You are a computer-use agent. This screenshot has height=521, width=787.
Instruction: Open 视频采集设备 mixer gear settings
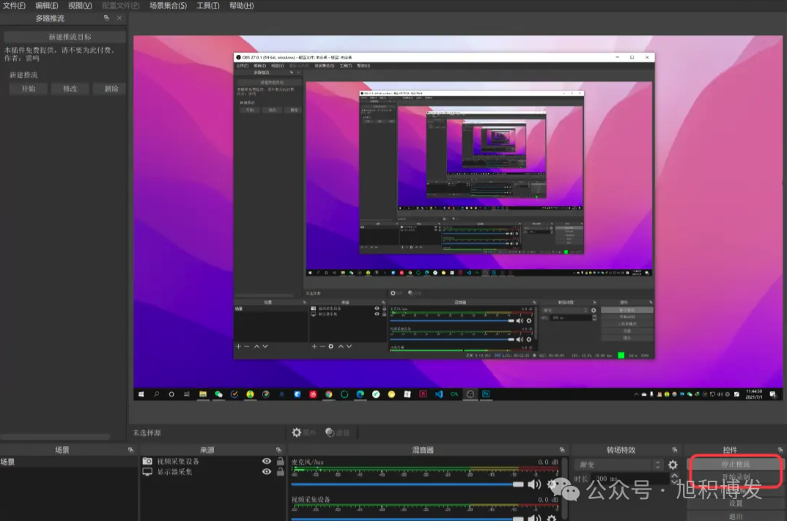point(552,517)
